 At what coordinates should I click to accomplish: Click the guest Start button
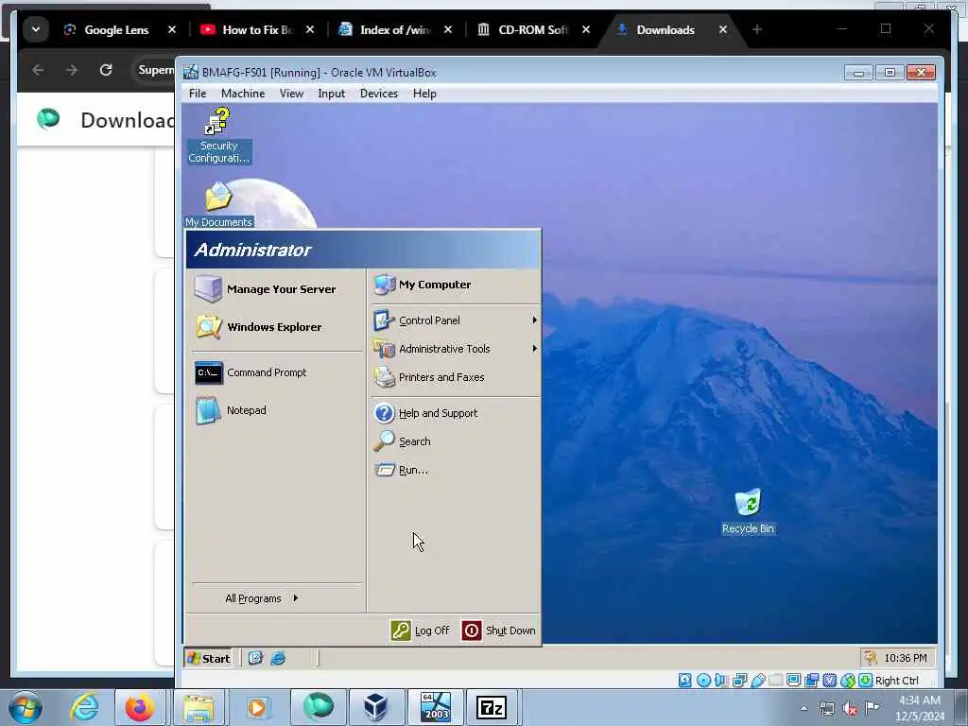(x=209, y=658)
